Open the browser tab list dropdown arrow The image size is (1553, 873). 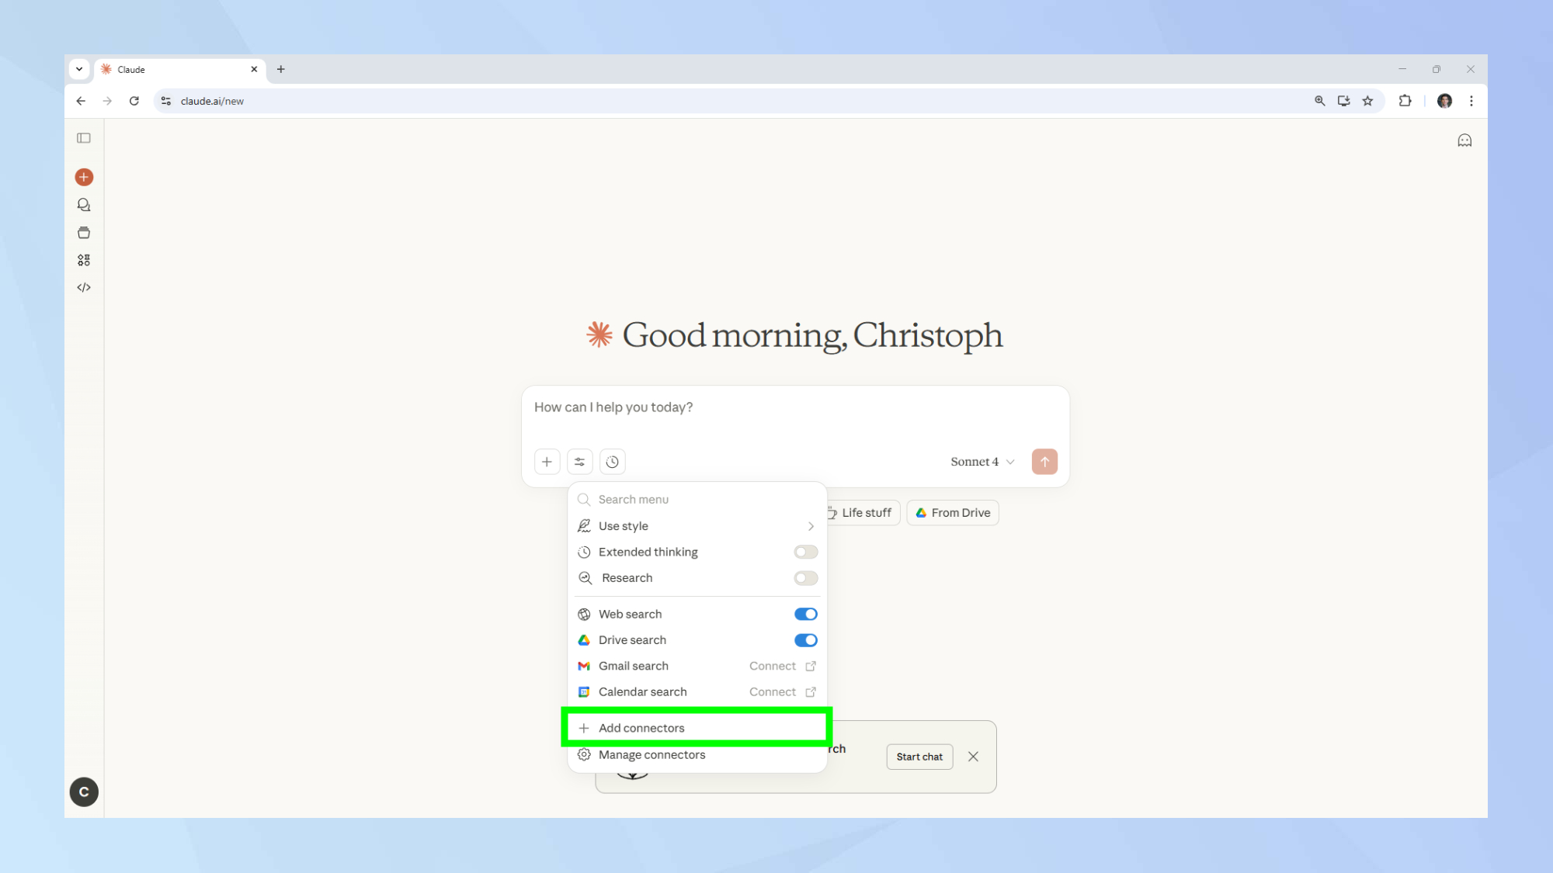tap(79, 69)
